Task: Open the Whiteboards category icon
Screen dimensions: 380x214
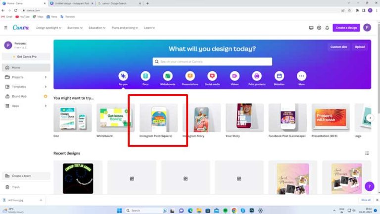Action: click(168, 76)
